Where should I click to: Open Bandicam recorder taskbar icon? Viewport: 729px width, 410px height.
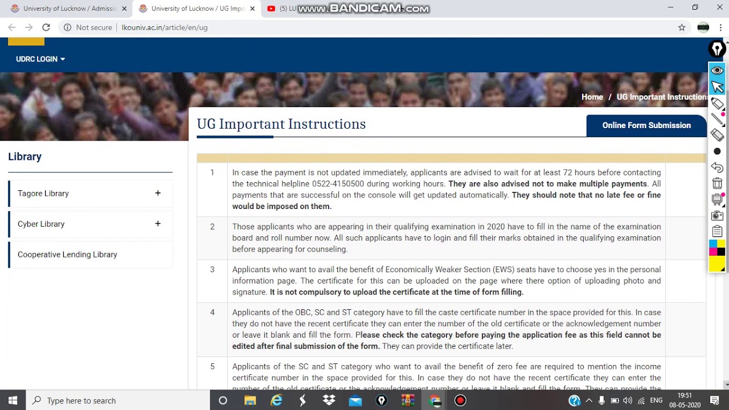click(460, 400)
